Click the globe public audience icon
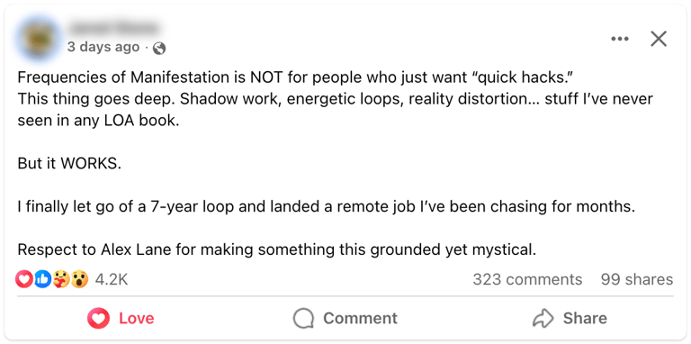The height and width of the screenshot is (344, 691). point(158,48)
